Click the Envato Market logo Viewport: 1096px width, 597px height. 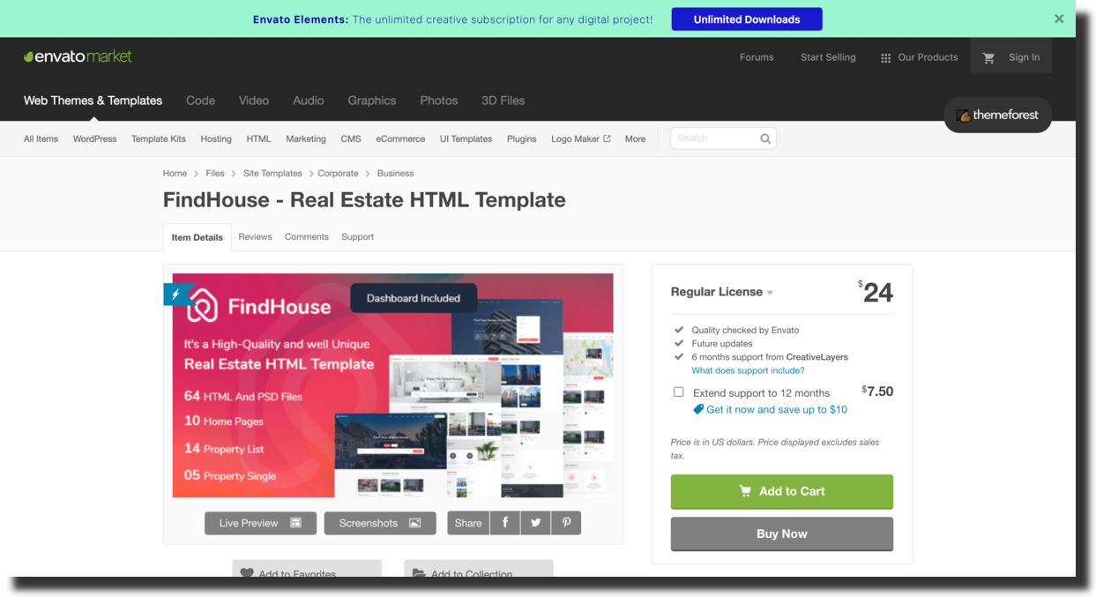point(78,56)
